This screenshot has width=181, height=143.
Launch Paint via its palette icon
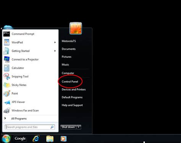tap(6, 94)
